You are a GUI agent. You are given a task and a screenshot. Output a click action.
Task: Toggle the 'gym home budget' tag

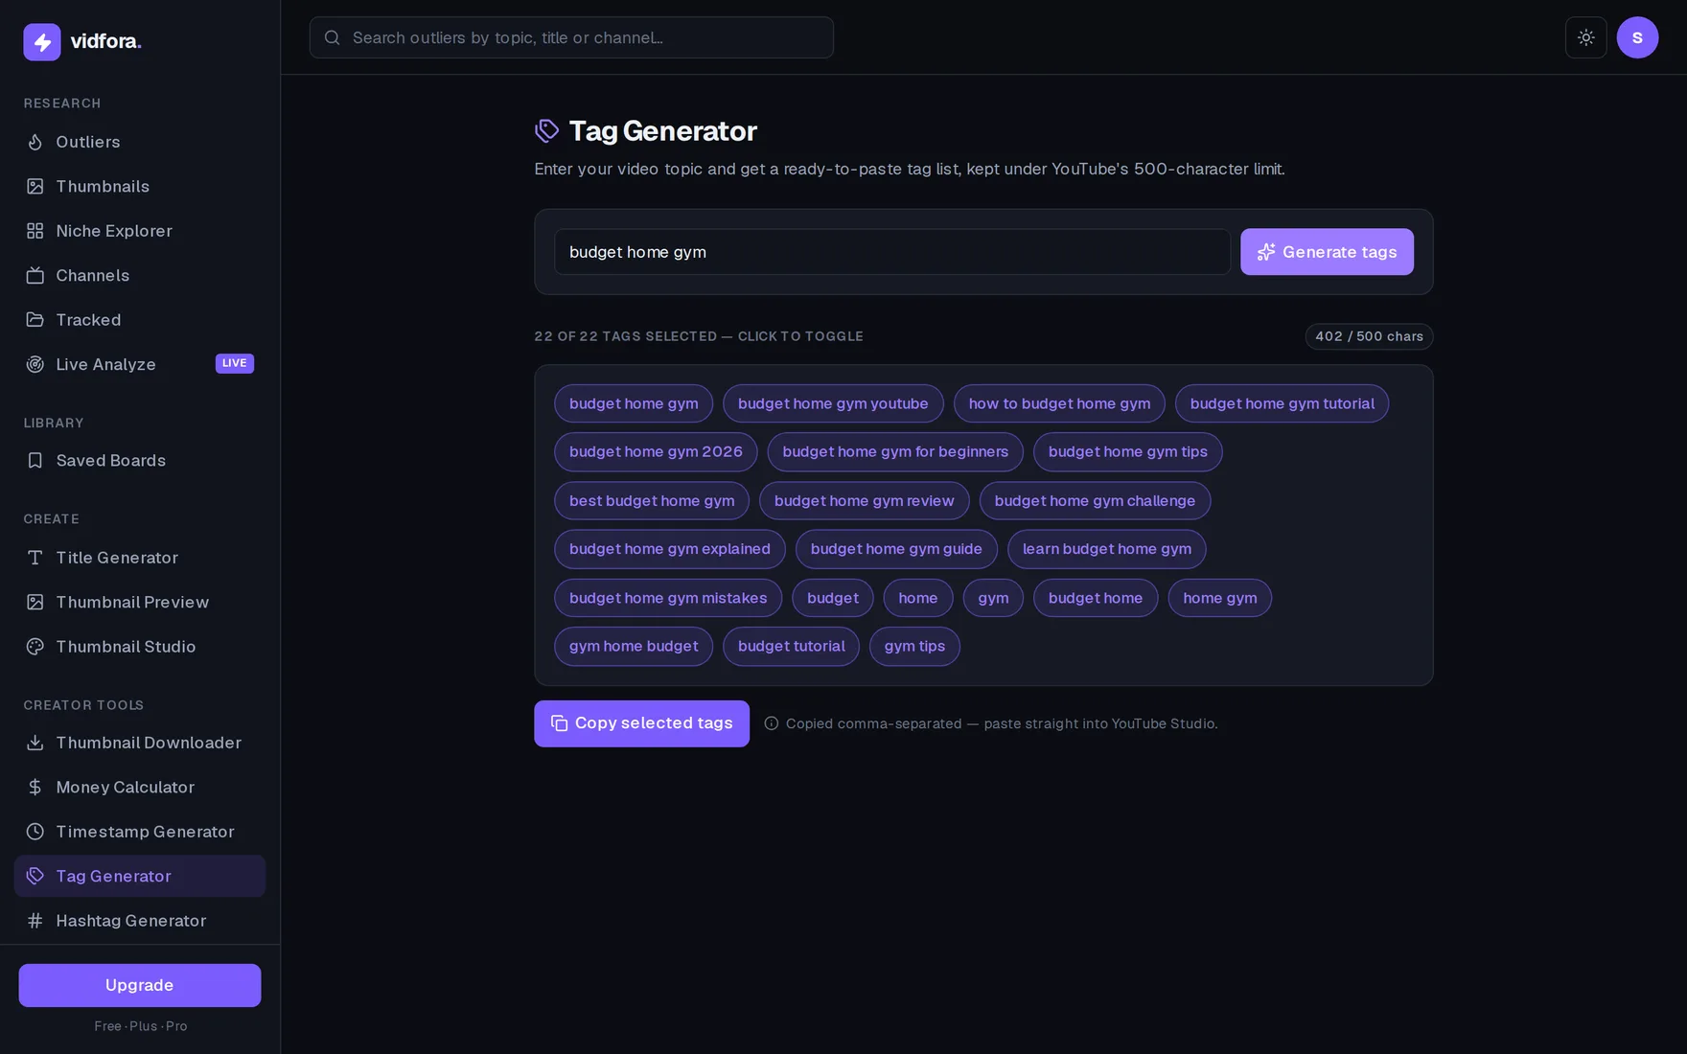(634, 647)
